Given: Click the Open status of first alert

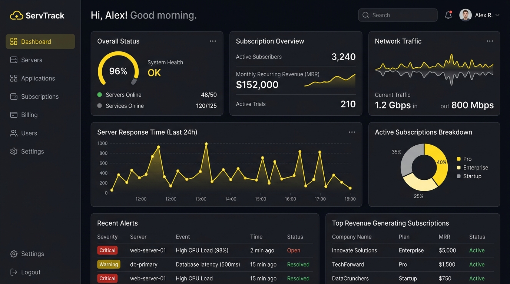Looking at the screenshot, I should point(294,250).
